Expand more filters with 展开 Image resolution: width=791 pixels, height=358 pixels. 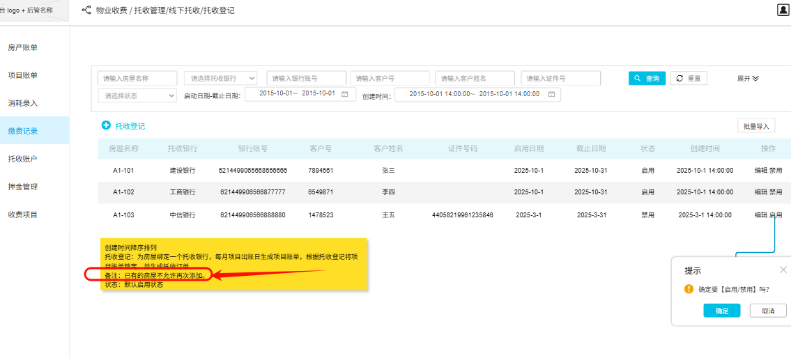[748, 78]
